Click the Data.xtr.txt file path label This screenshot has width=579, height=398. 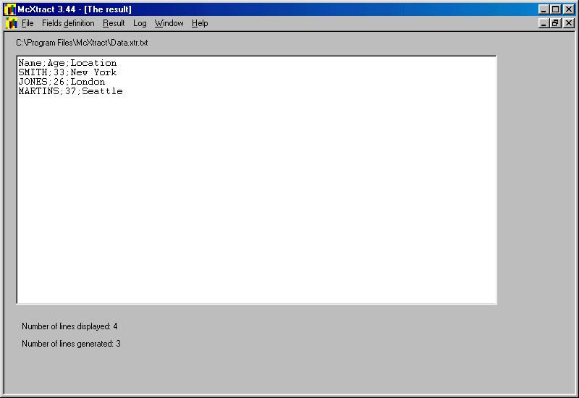(82, 43)
